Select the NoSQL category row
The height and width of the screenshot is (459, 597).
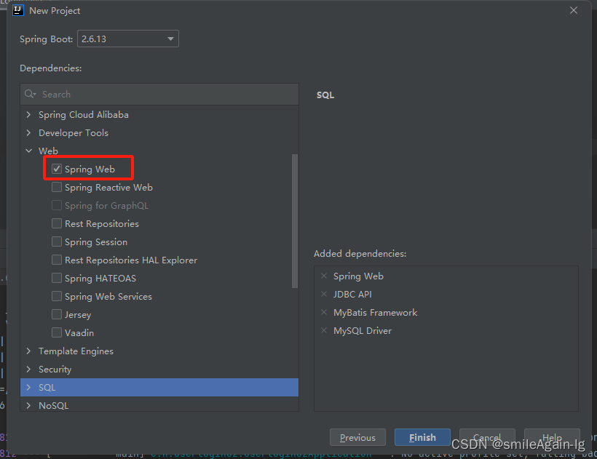[x=159, y=406]
